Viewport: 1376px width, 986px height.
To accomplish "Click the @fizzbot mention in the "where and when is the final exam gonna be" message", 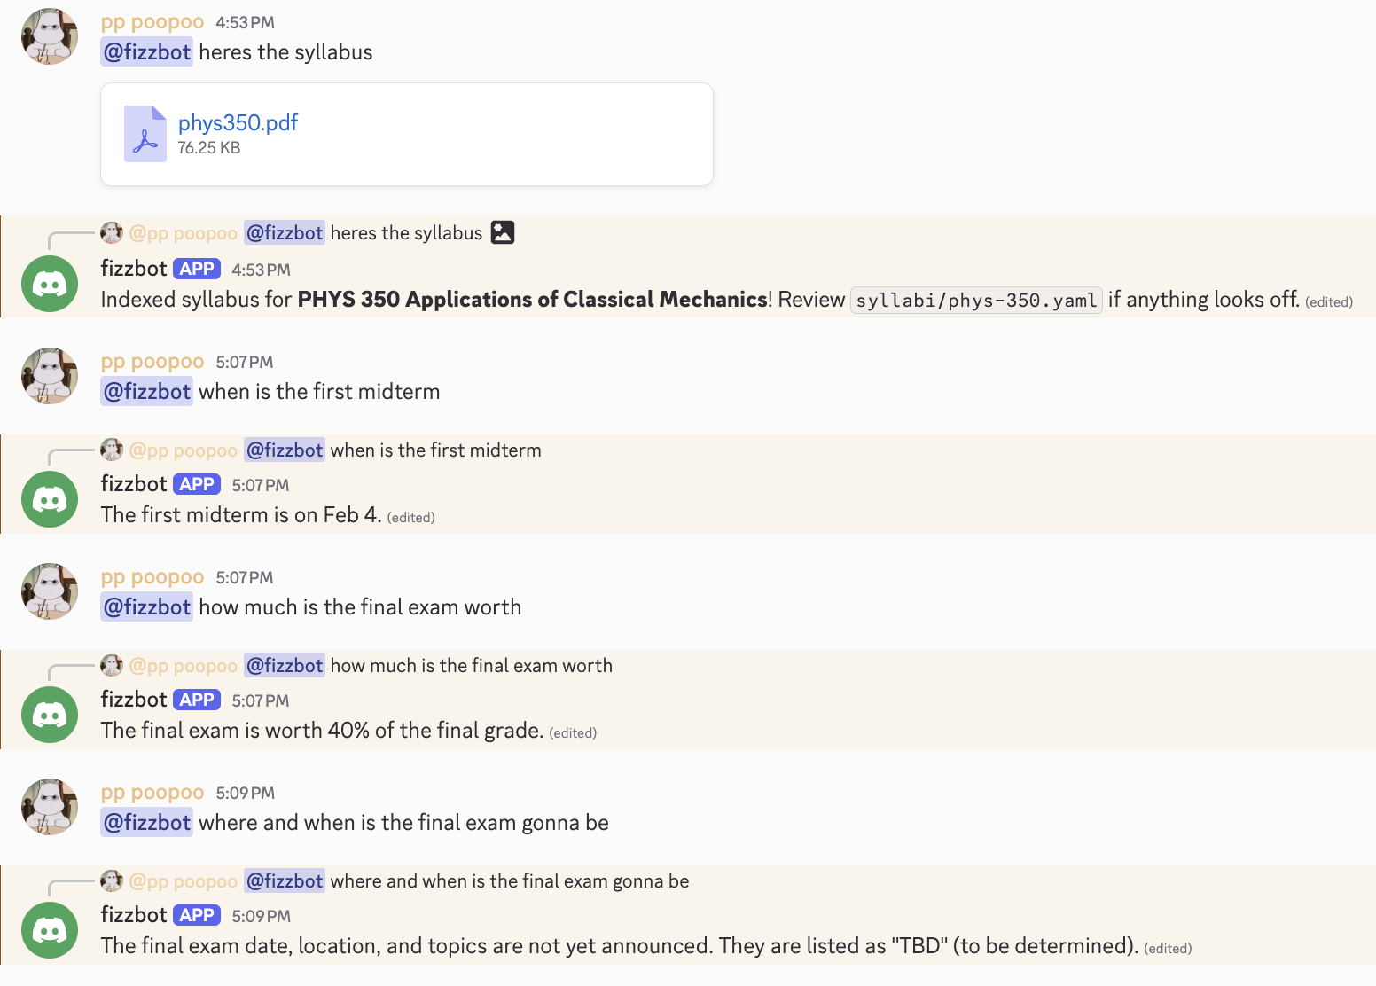I will click(147, 823).
